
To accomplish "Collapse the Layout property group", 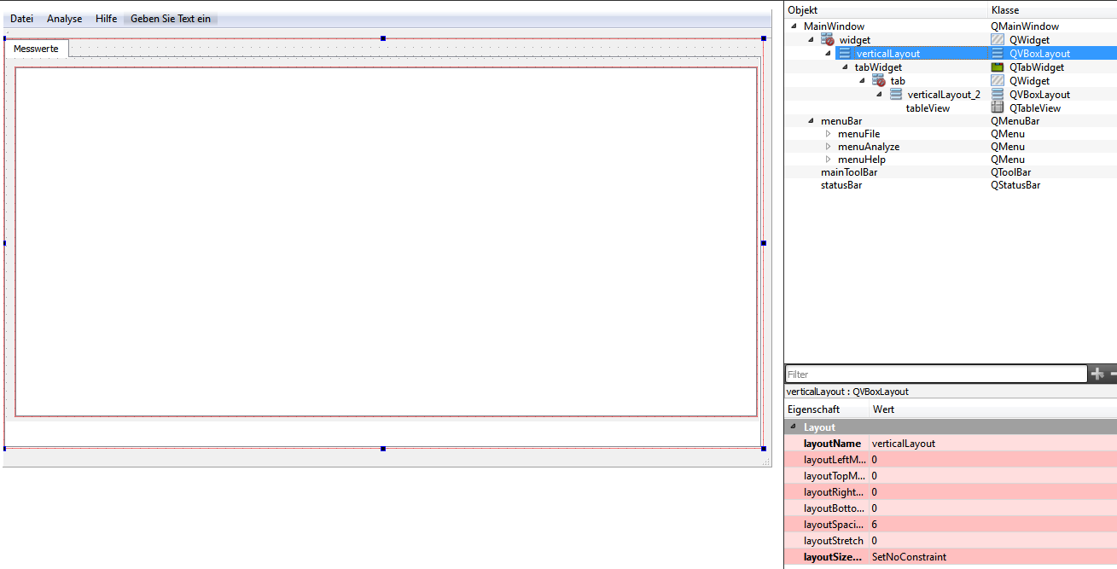I will pos(793,427).
